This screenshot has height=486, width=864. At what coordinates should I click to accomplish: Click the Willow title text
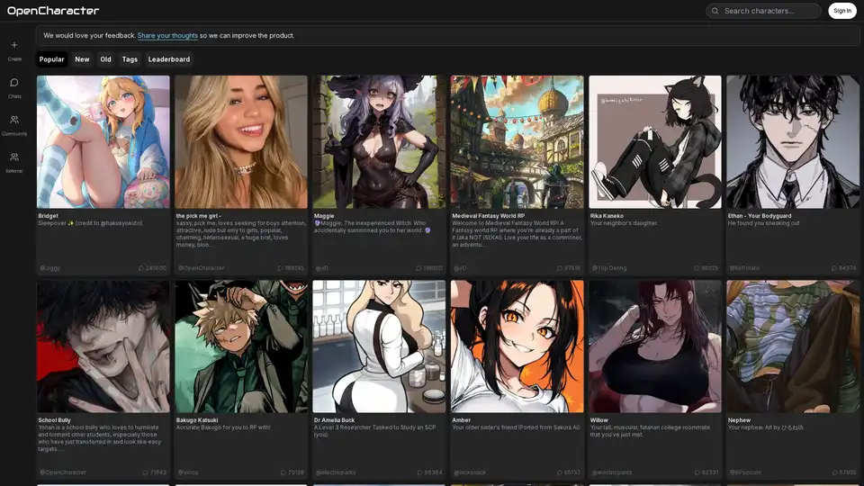[x=599, y=420]
